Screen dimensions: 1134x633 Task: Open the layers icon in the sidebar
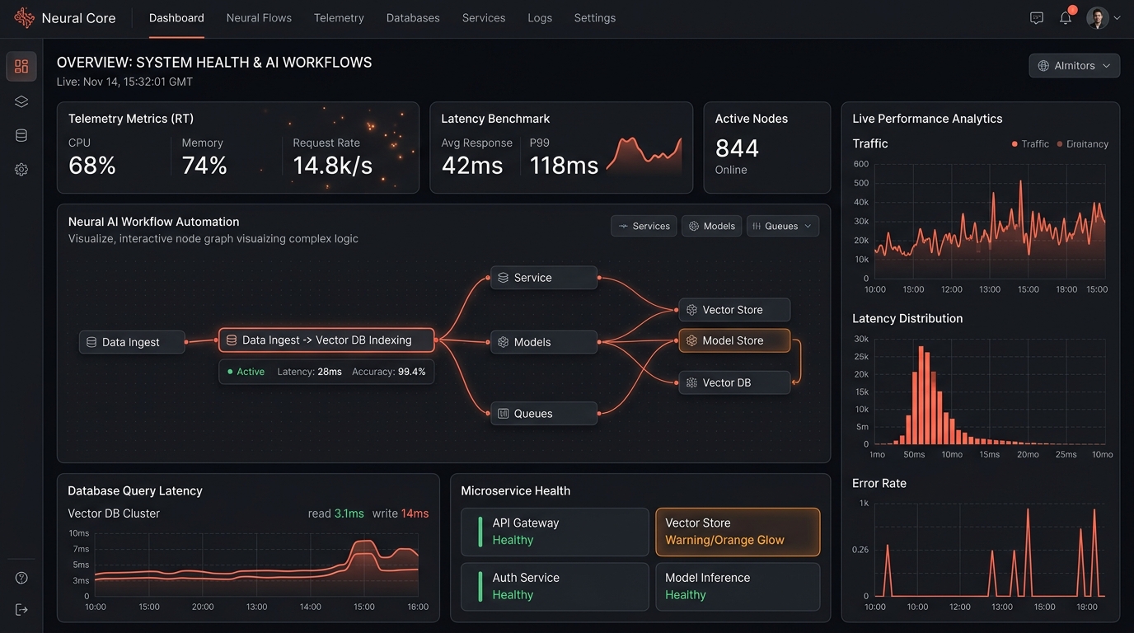[21, 101]
